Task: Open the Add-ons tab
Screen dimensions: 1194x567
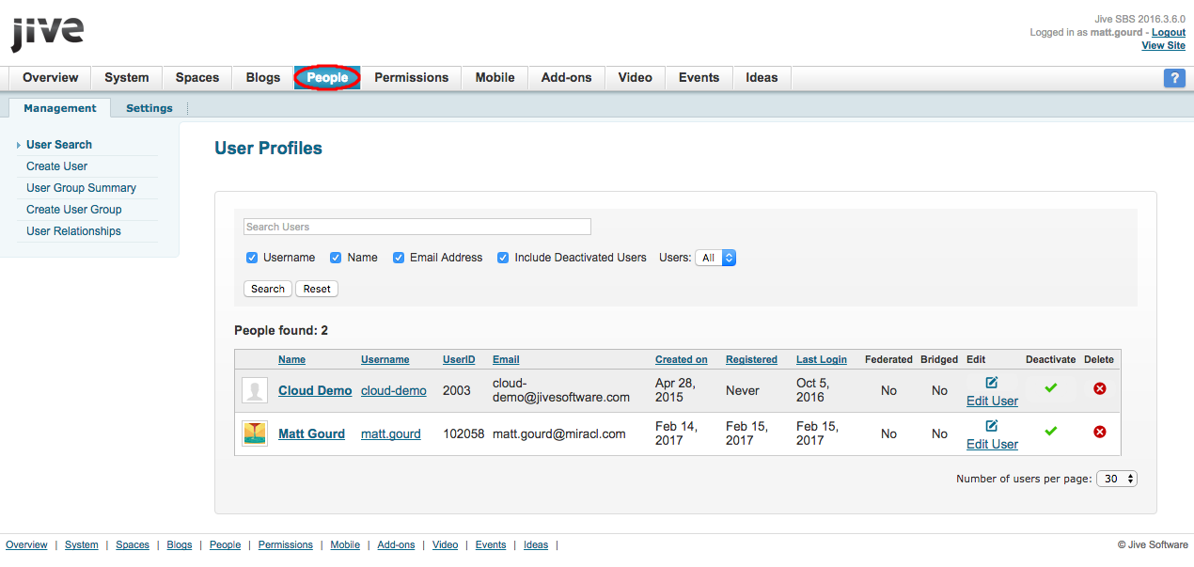Action: (567, 78)
